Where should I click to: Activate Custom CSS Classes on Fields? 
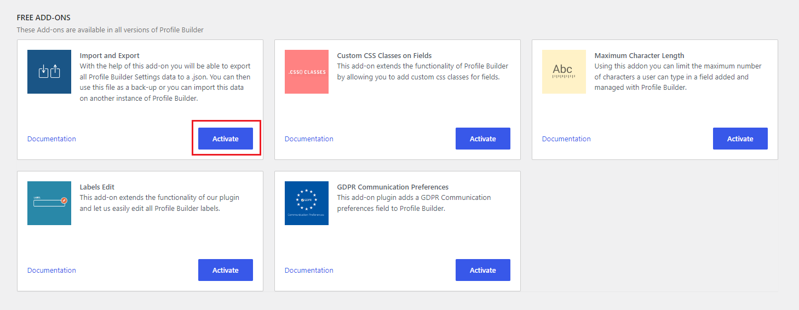click(483, 139)
